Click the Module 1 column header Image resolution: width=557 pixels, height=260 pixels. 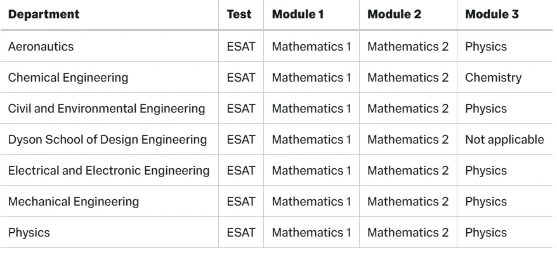pos(298,15)
